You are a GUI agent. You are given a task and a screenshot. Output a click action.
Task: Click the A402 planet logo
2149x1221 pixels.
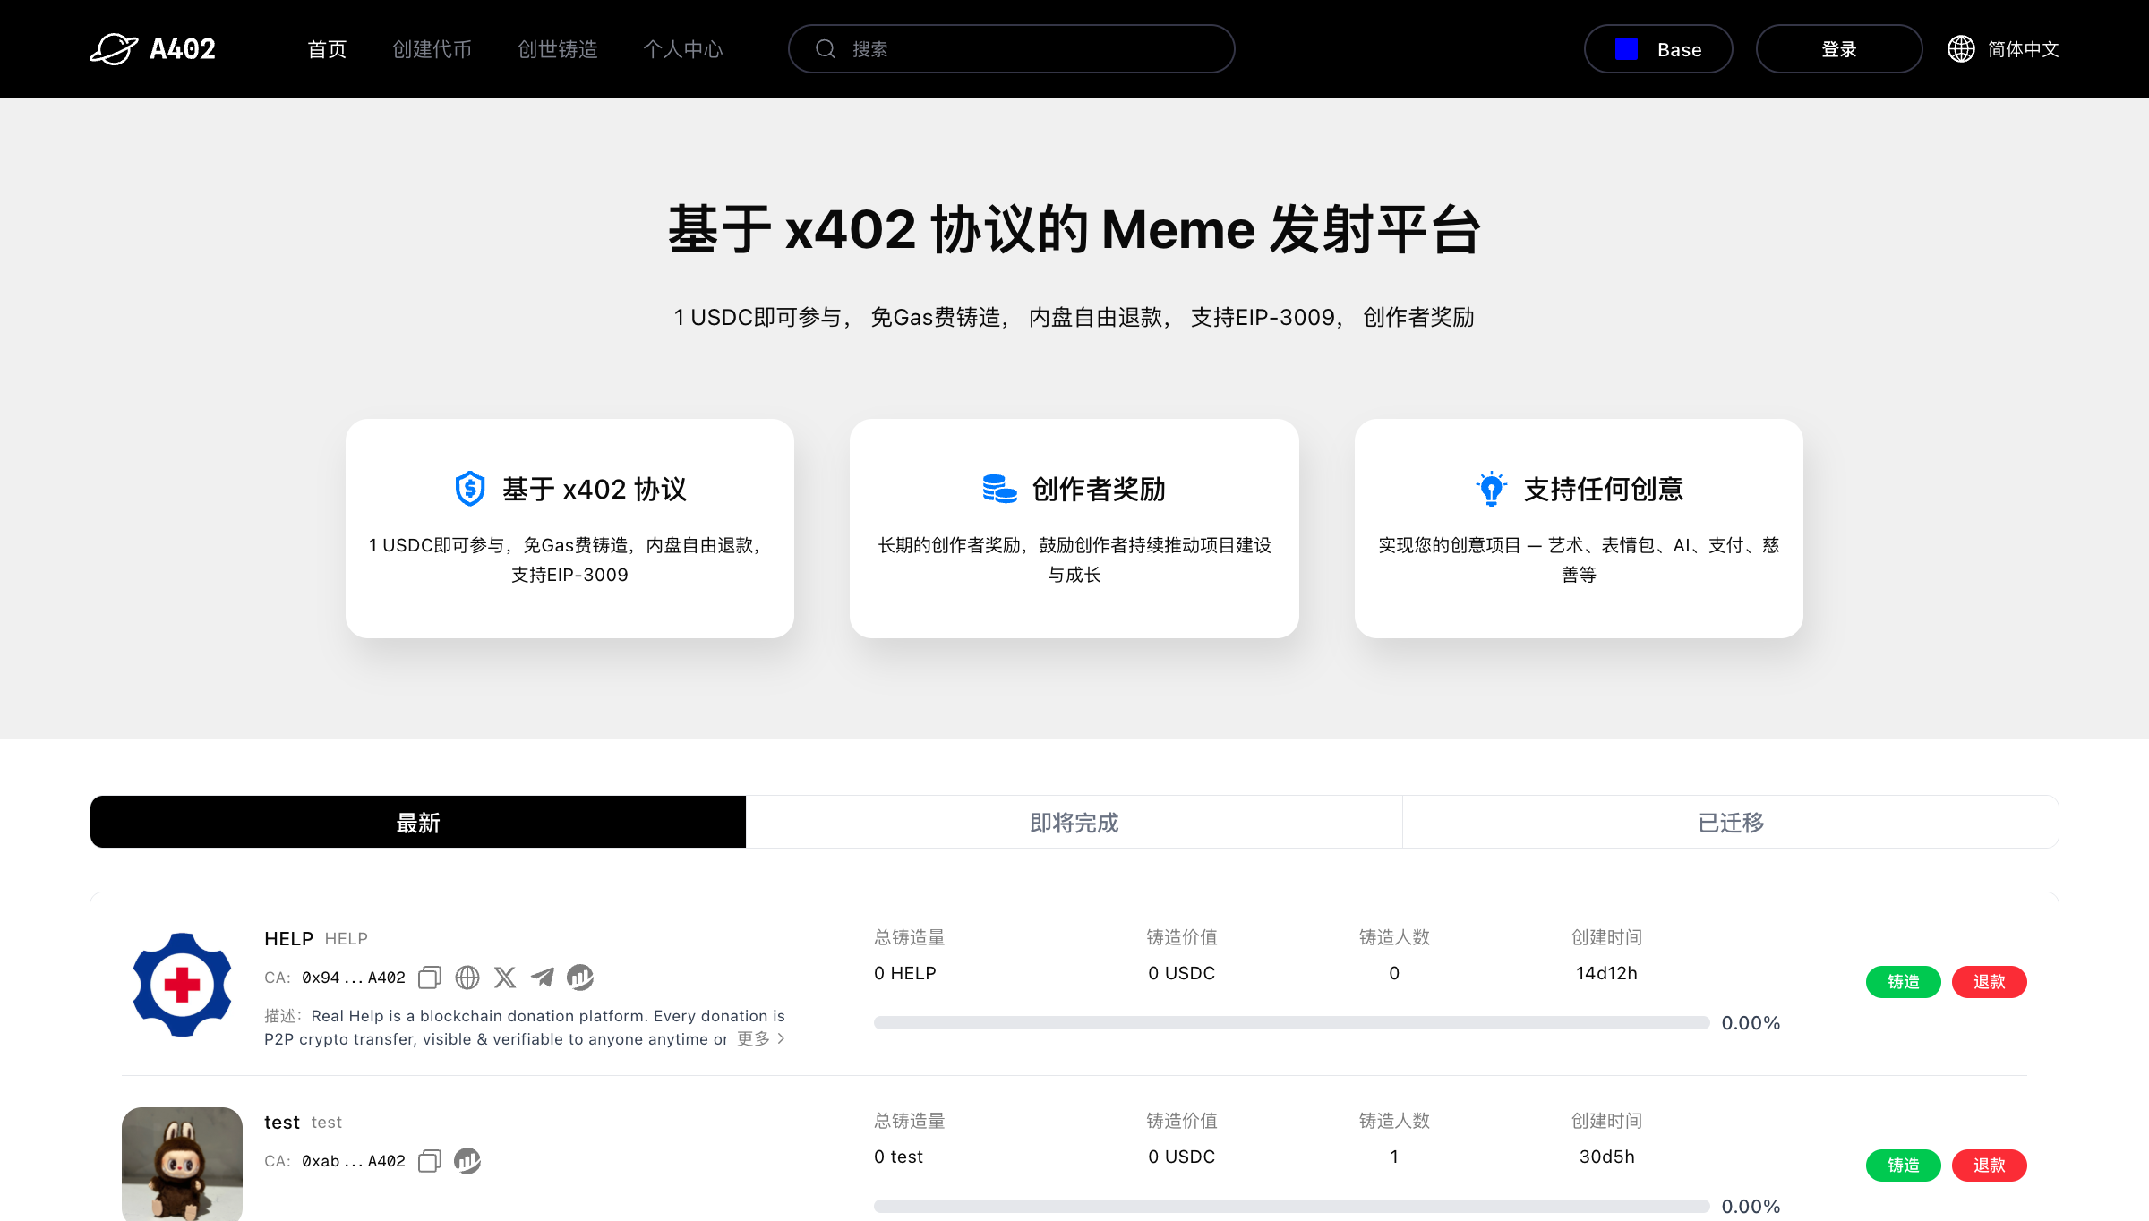pyautogui.click(x=114, y=49)
